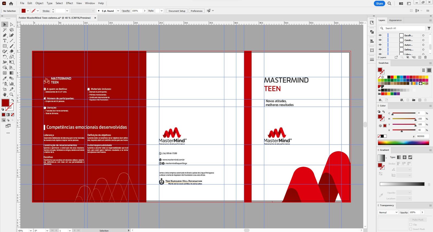Click Create New Layer icon in Layers panel
Image resolution: width=433 pixels, height=232 pixels.
tap(420, 57)
